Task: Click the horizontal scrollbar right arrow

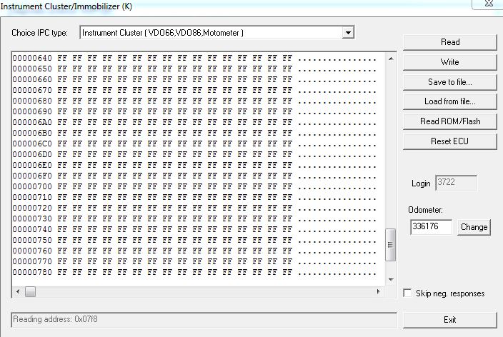Action: coord(379,291)
